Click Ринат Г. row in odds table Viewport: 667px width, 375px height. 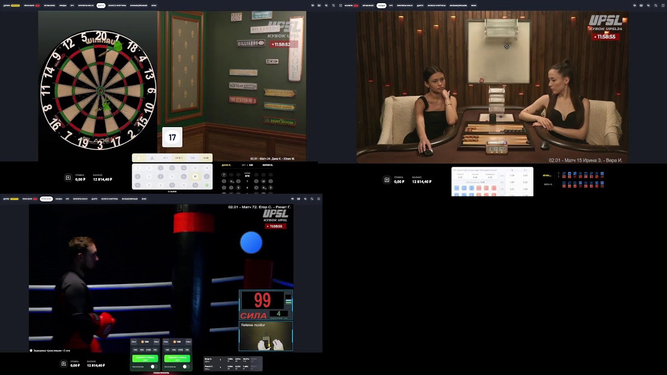coord(233,368)
